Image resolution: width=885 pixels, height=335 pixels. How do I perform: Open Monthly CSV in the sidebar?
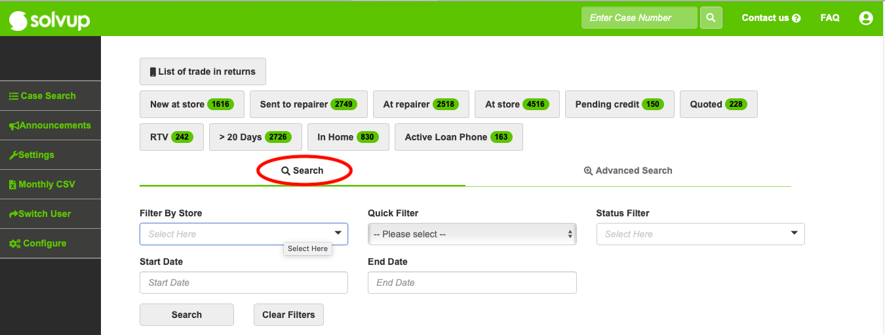click(x=50, y=184)
